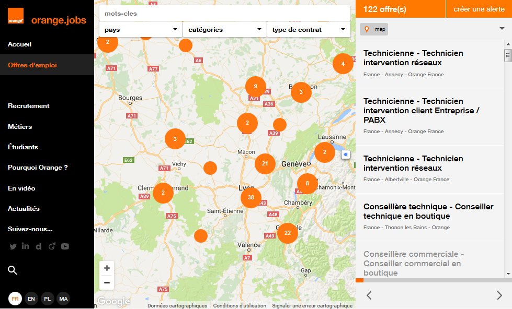The height and width of the screenshot is (309, 512).
Task: Open Pourquoi Orange ? menu item
Action: (38, 168)
